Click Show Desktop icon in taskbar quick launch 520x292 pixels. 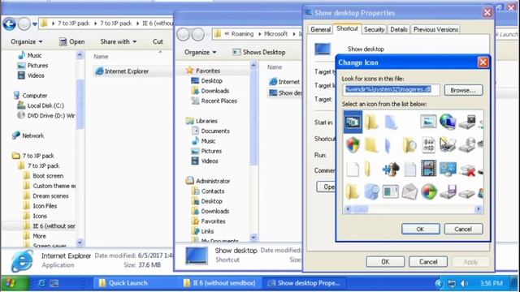pyautogui.click(x=54, y=283)
